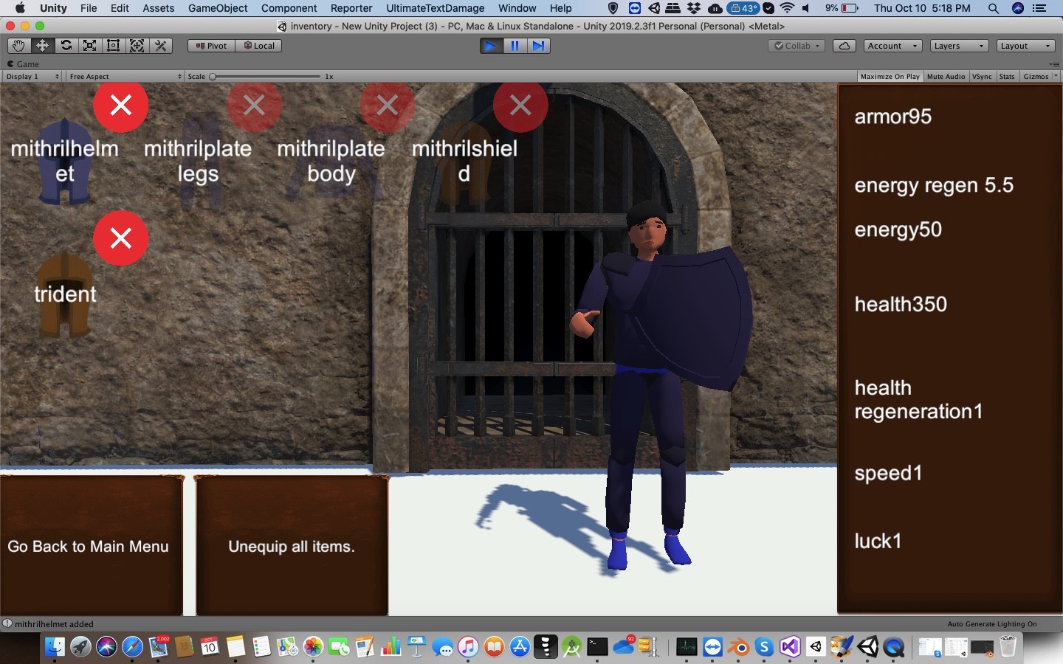1063x664 pixels.
Task: Click the Unequip all items button
Action: (291, 547)
